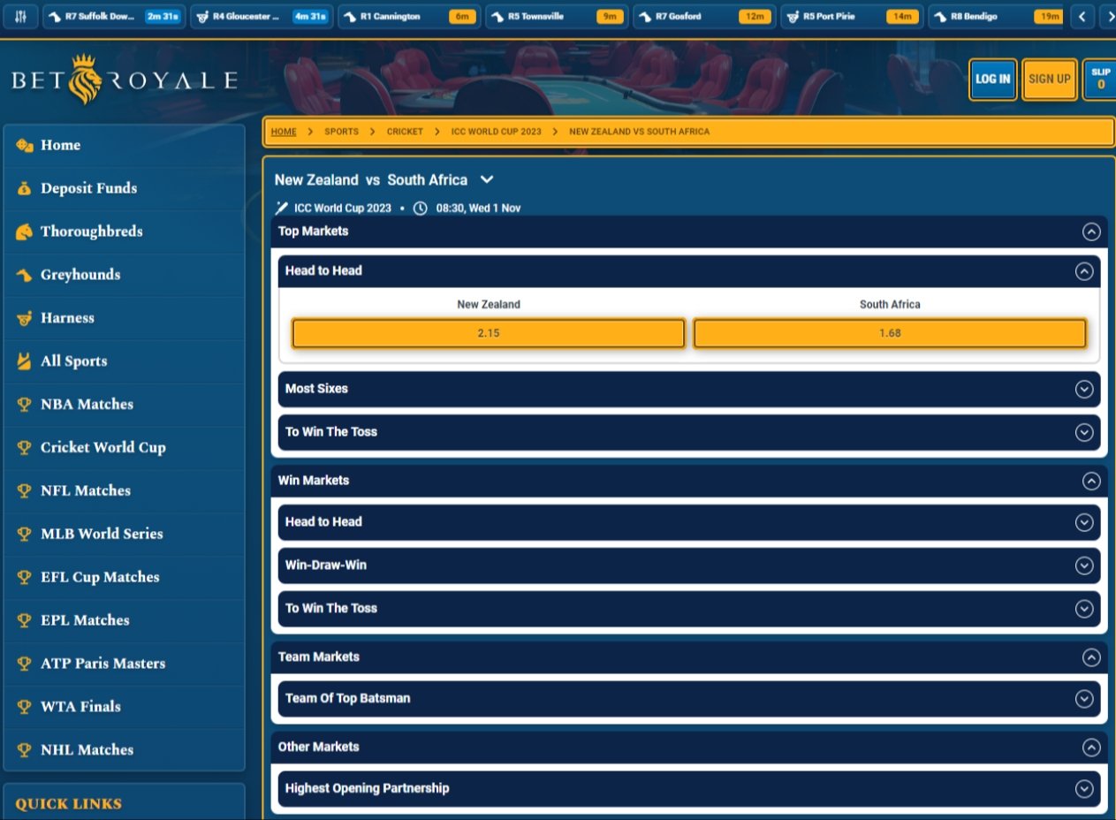Viewport: 1116px width, 820px height.
Task: Click the trophy icon beside EFL Cup Matches
Action: point(25,578)
